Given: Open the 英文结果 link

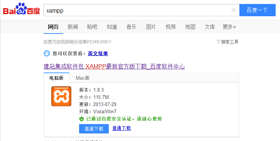Looking at the screenshot, I should pos(98,53).
